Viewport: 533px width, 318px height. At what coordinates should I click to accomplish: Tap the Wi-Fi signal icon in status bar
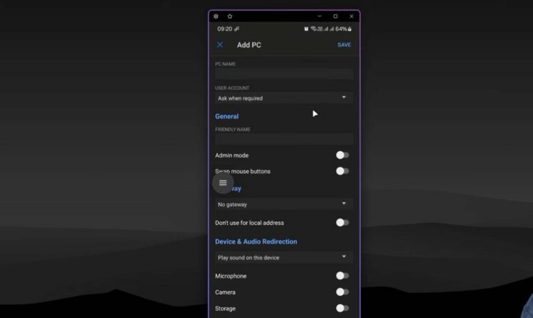(314, 29)
